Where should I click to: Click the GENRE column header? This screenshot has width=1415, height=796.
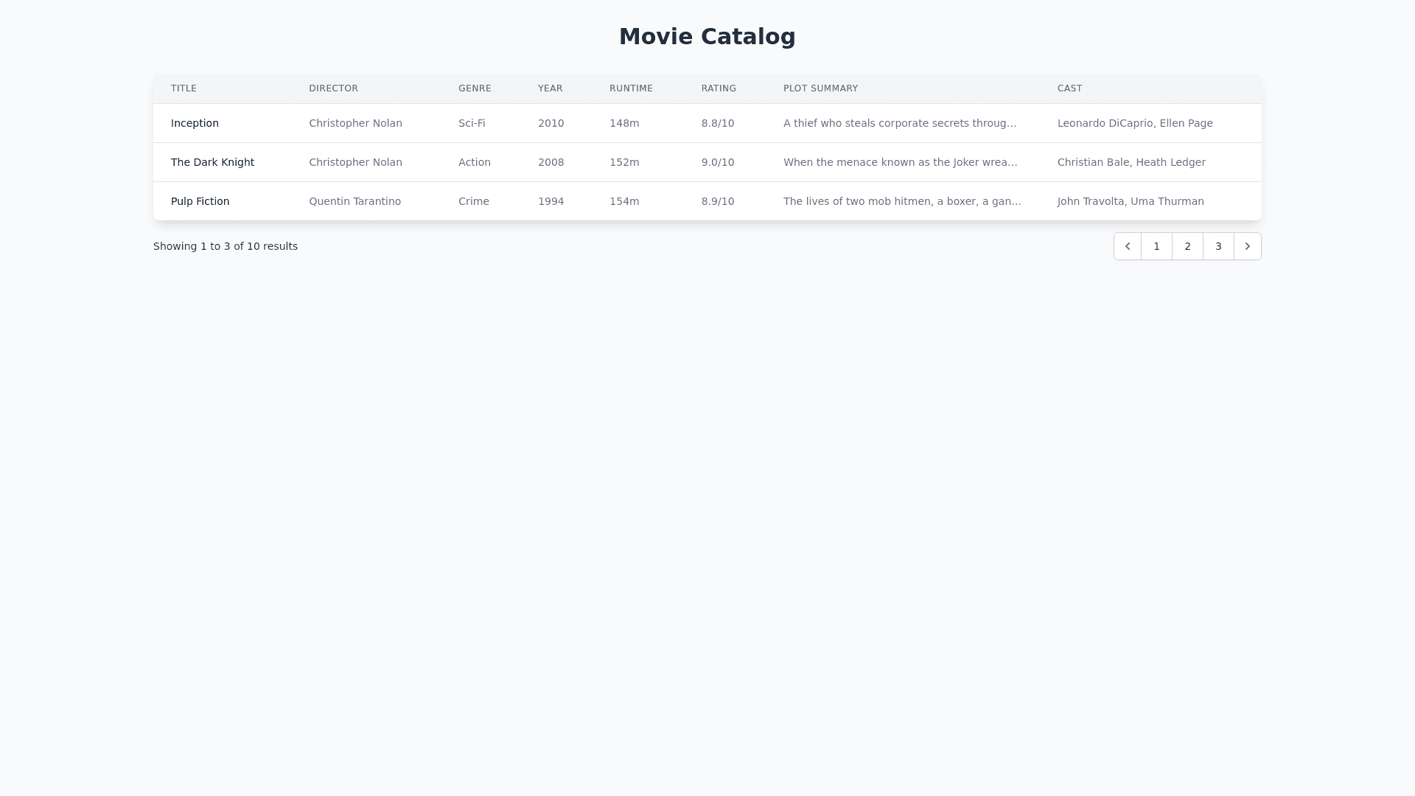click(x=474, y=88)
